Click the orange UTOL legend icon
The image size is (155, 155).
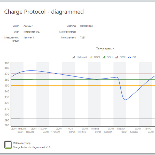(x=91, y=57)
